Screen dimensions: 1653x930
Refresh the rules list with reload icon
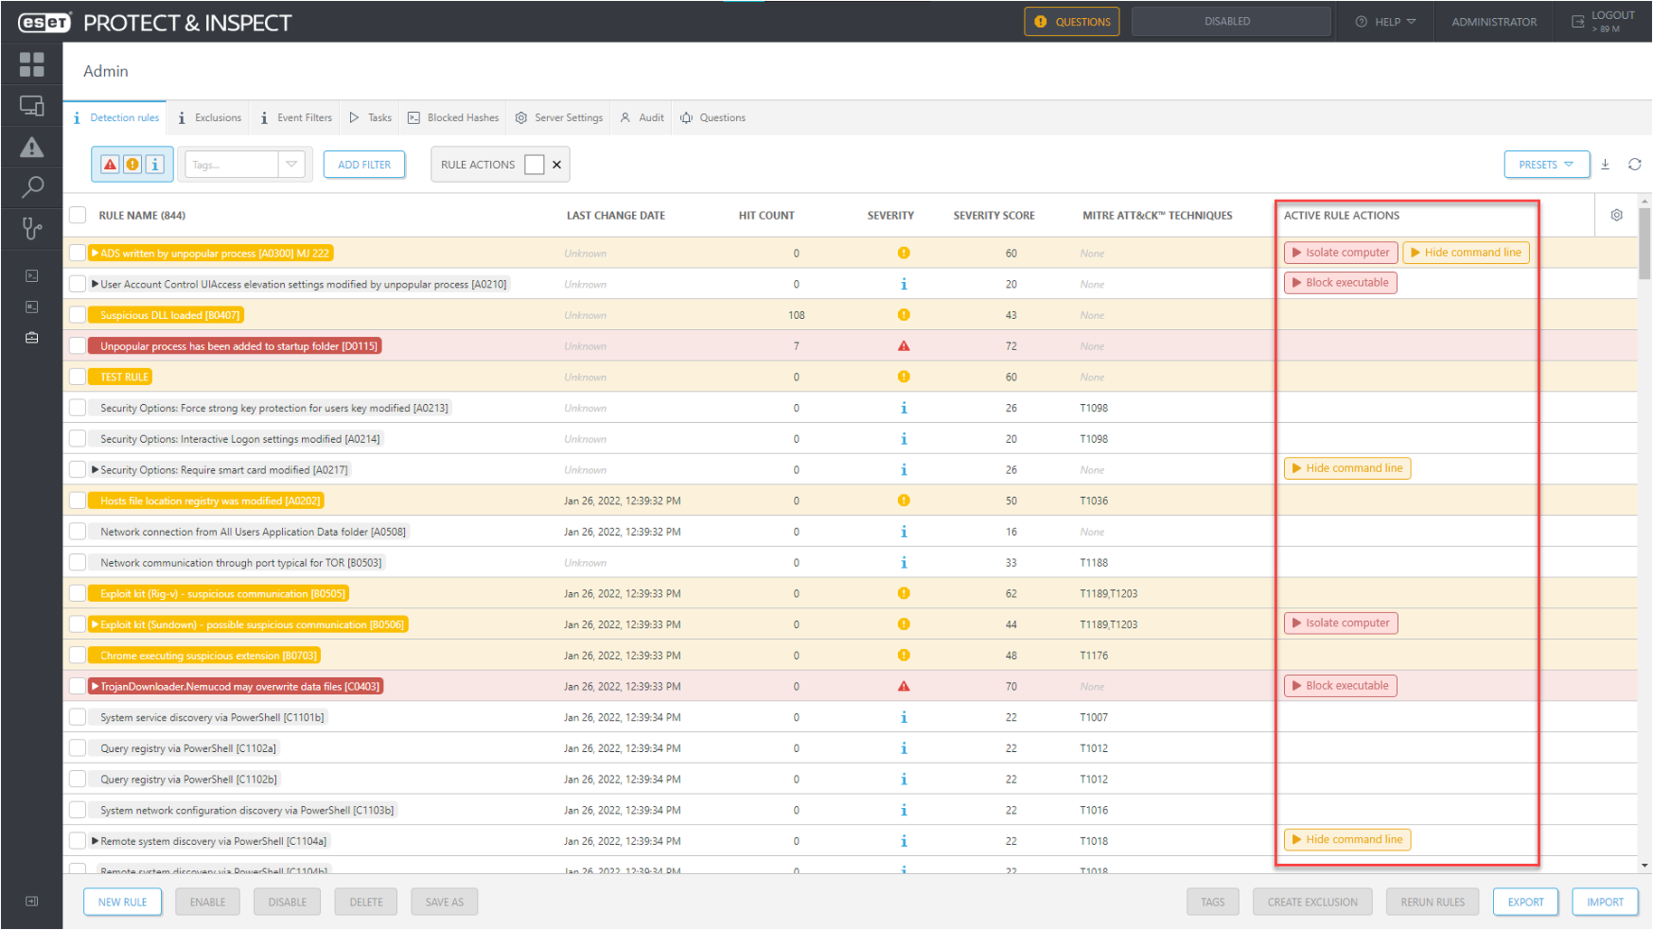(x=1635, y=164)
